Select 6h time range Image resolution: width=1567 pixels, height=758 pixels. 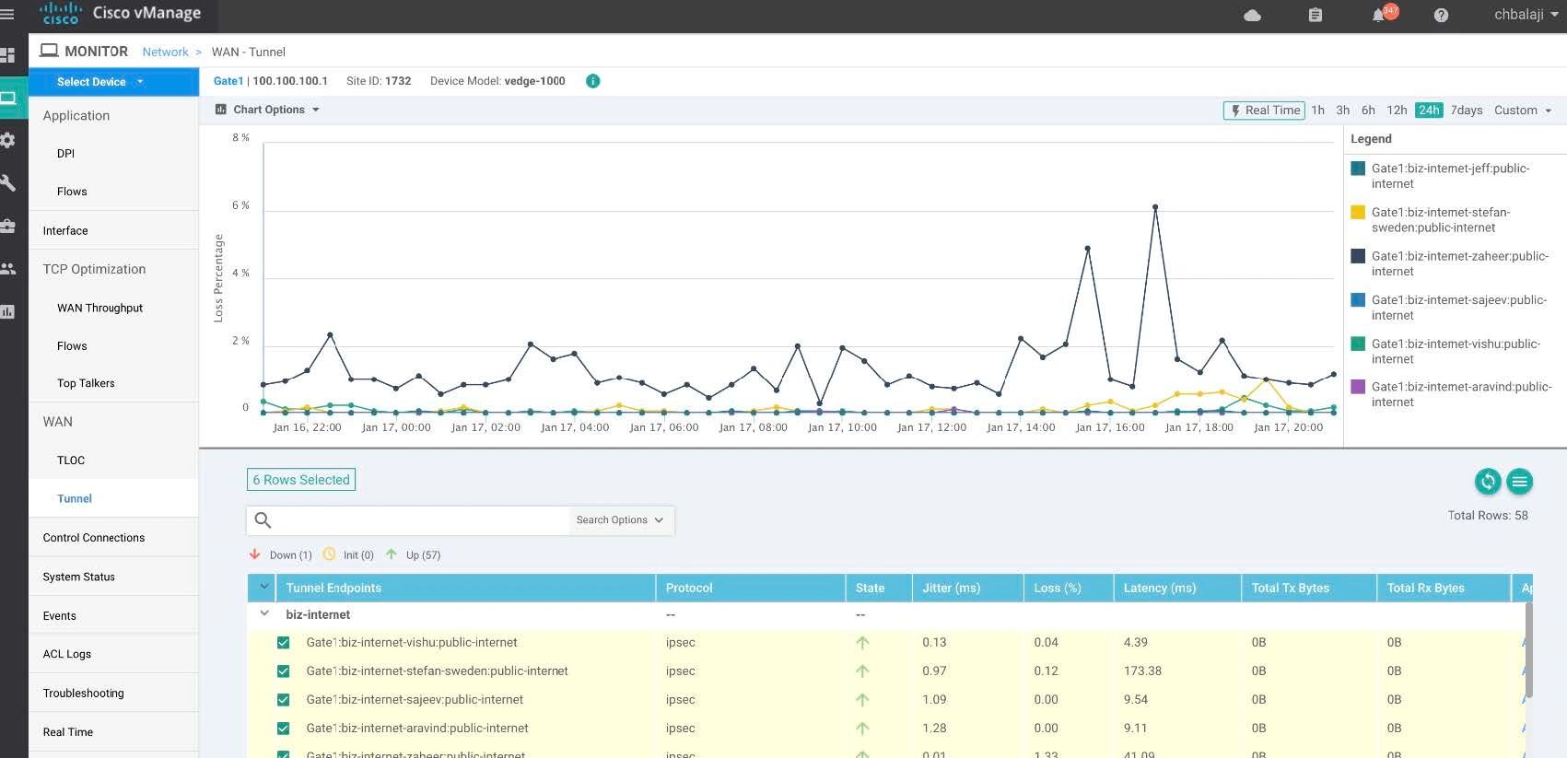(x=1368, y=111)
